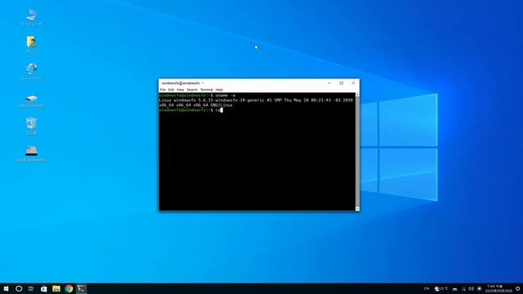This screenshot has width=523, height=294.
Task: Open File Explorer from the taskbar
Action: pyautogui.click(x=56, y=288)
